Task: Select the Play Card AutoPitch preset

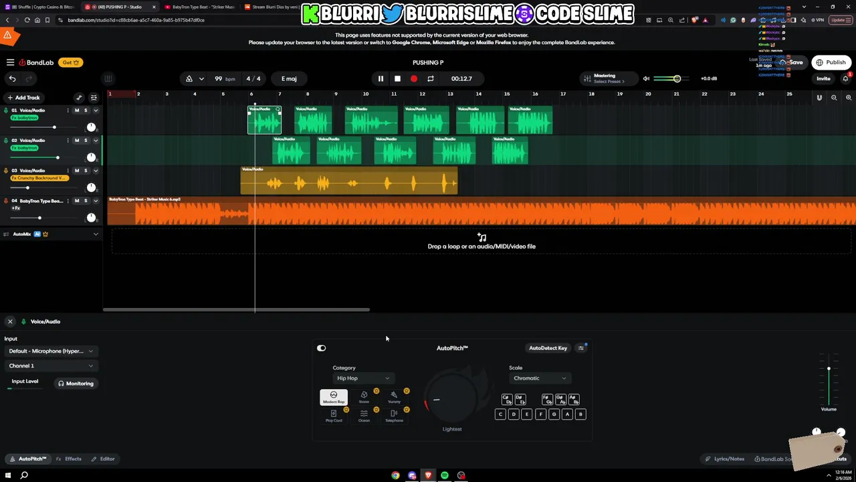Action: (334, 416)
